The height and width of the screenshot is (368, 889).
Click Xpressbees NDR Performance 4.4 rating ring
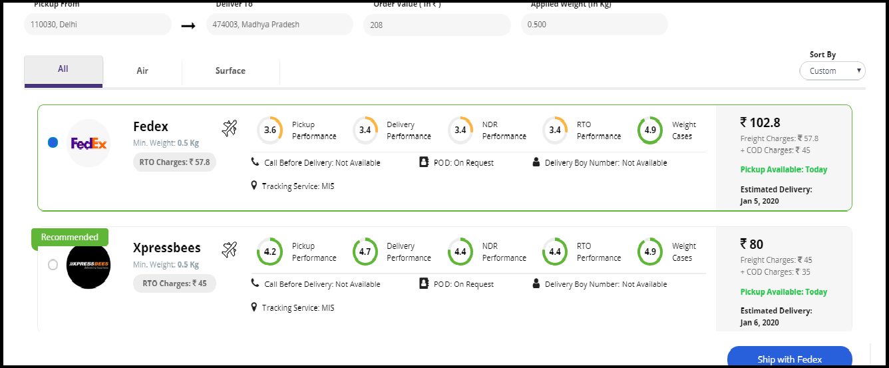(460, 252)
